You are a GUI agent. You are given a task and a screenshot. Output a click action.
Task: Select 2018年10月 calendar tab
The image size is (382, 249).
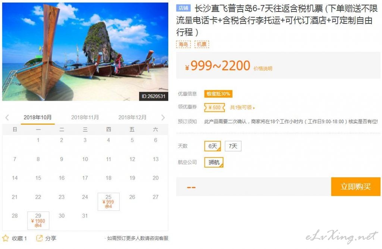coord(38,117)
